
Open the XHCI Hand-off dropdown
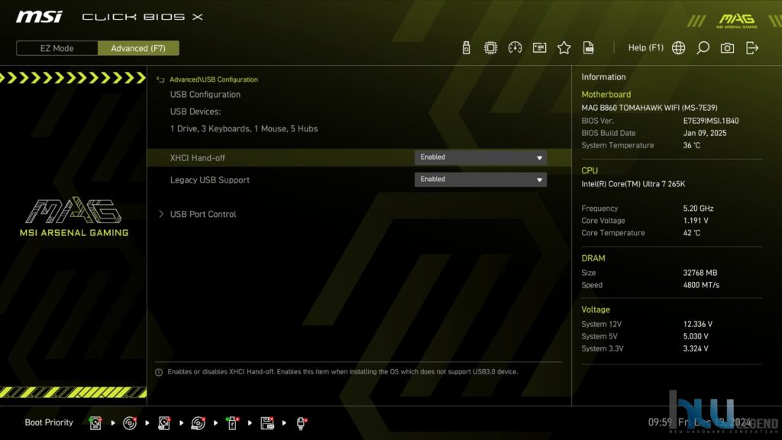point(480,157)
